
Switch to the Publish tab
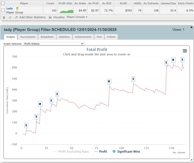tap(111, 37)
